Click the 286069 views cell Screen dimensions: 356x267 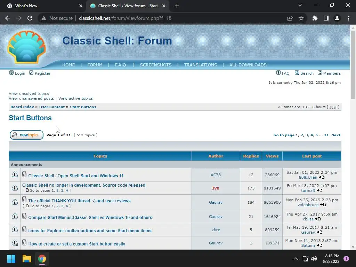tap(272, 175)
